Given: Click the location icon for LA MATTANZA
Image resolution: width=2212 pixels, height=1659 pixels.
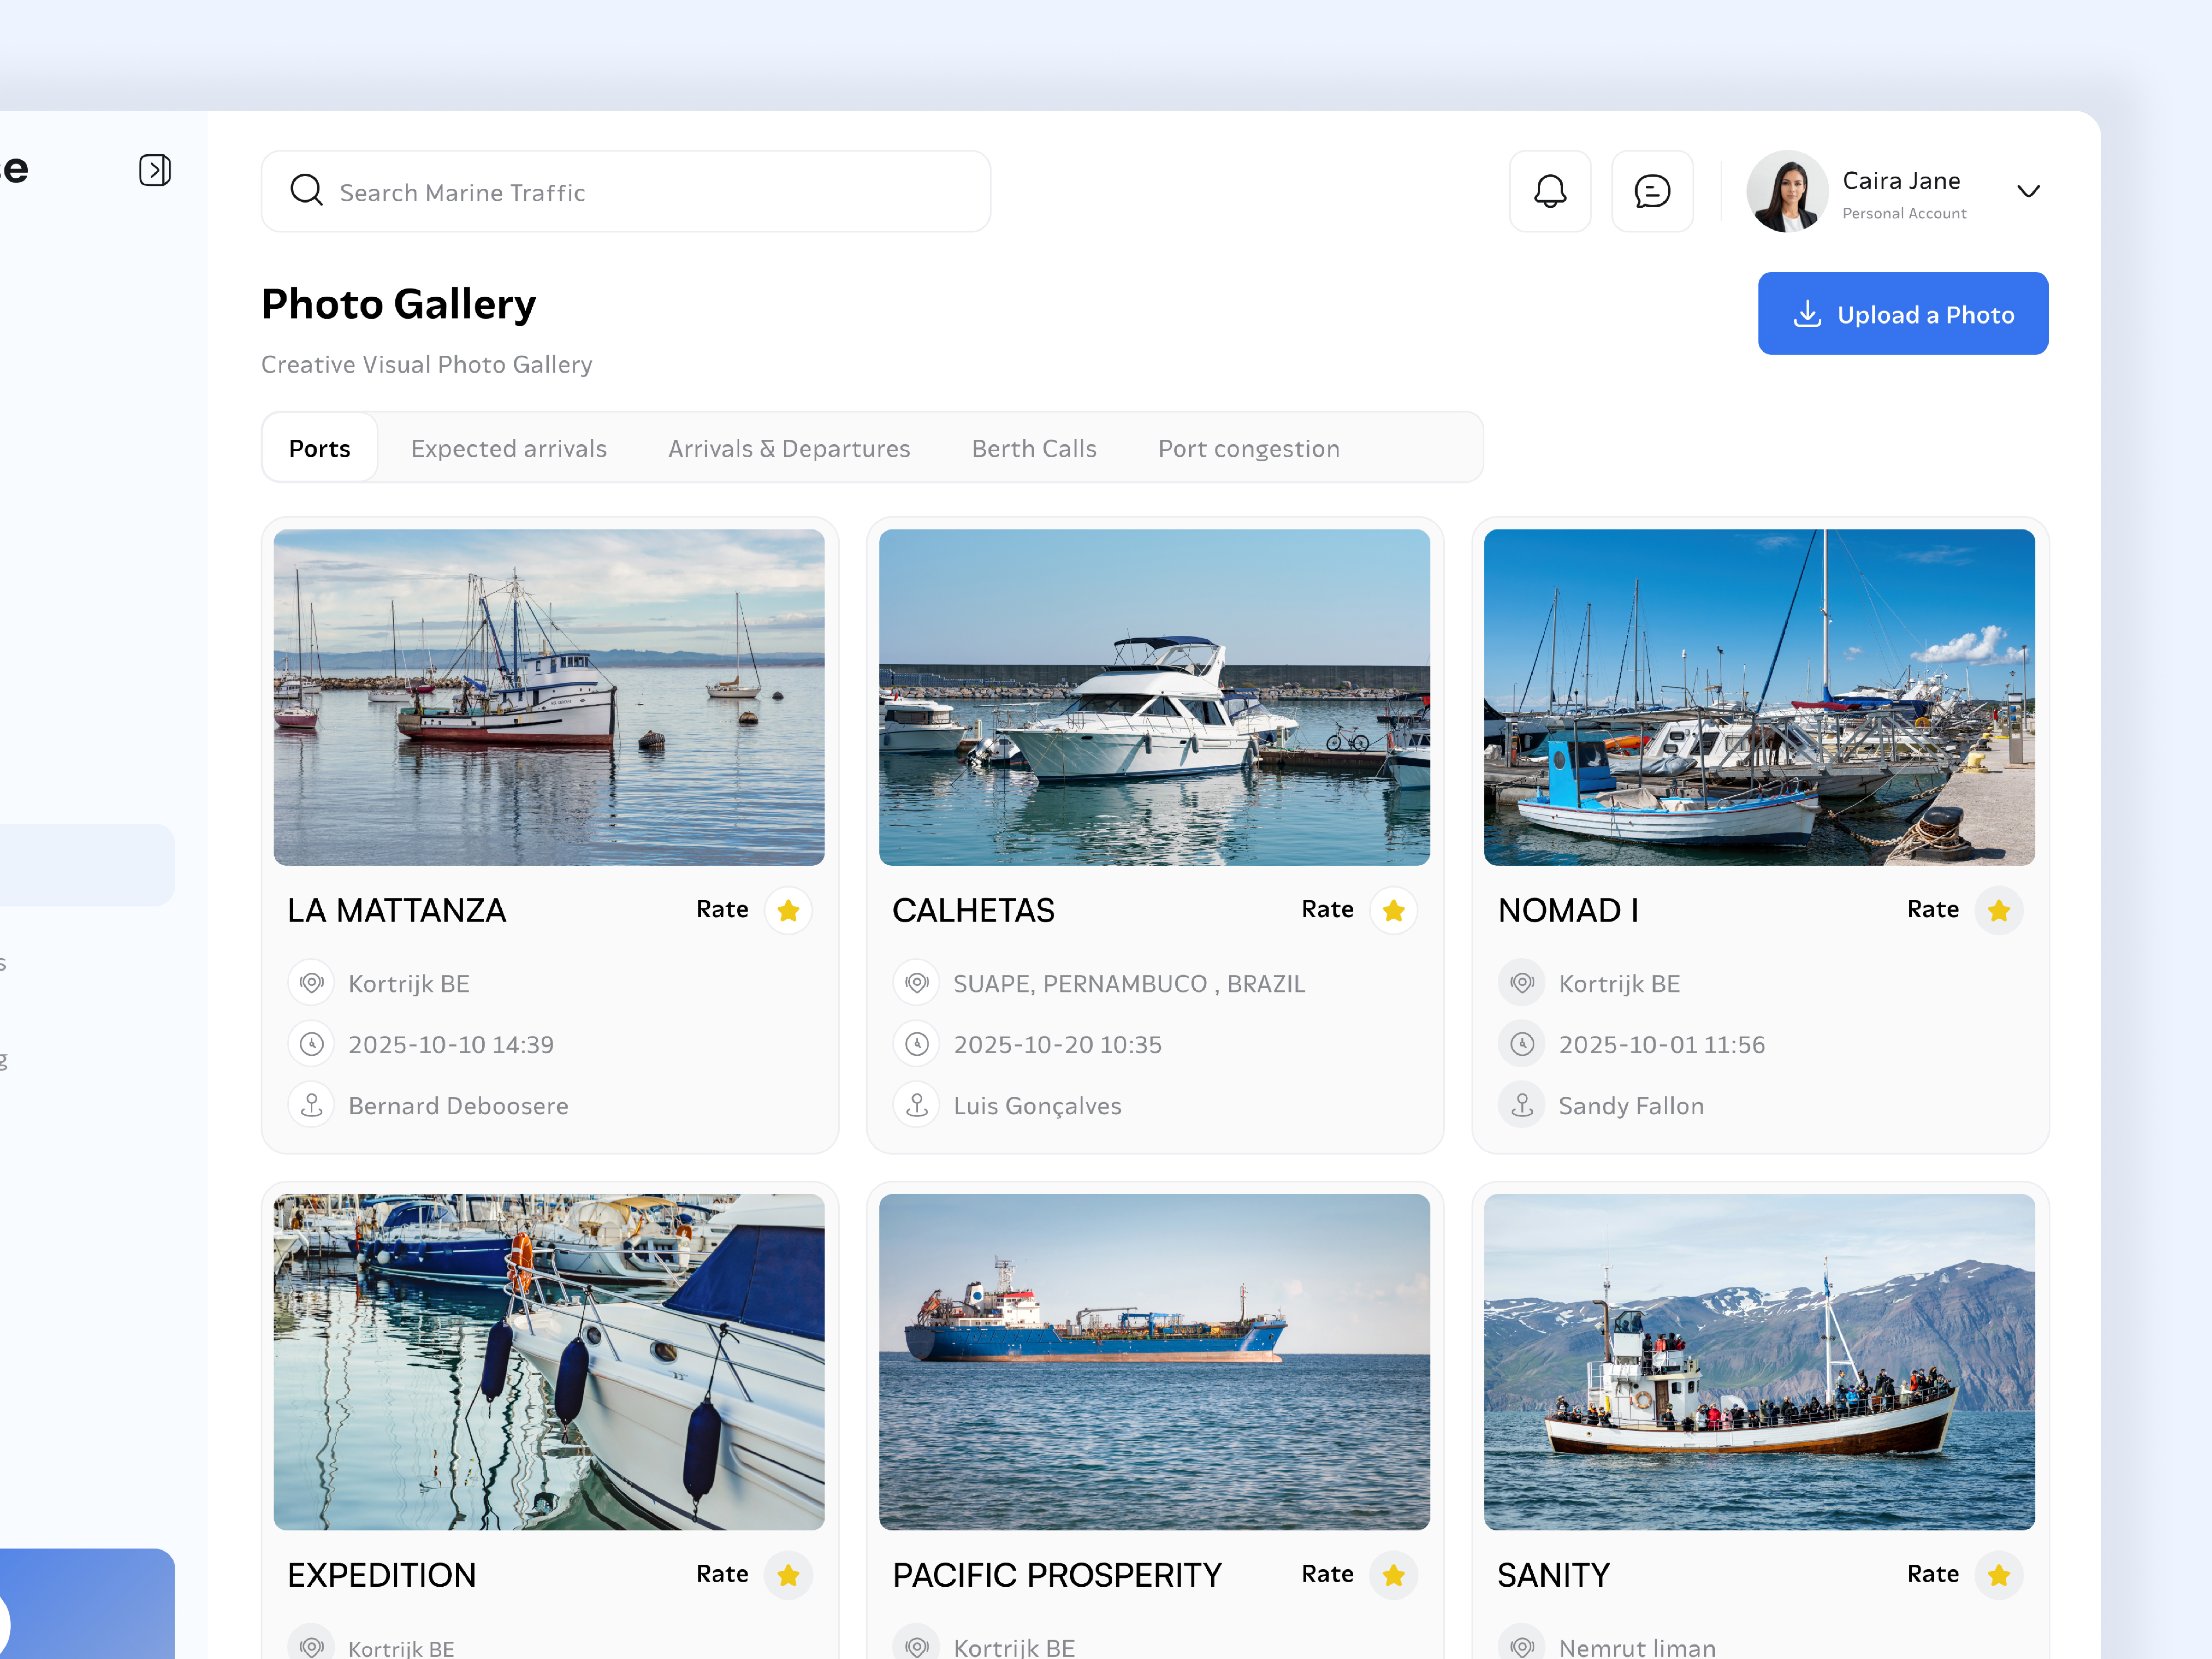Looking at the screenshot, I should coord(311,983).
